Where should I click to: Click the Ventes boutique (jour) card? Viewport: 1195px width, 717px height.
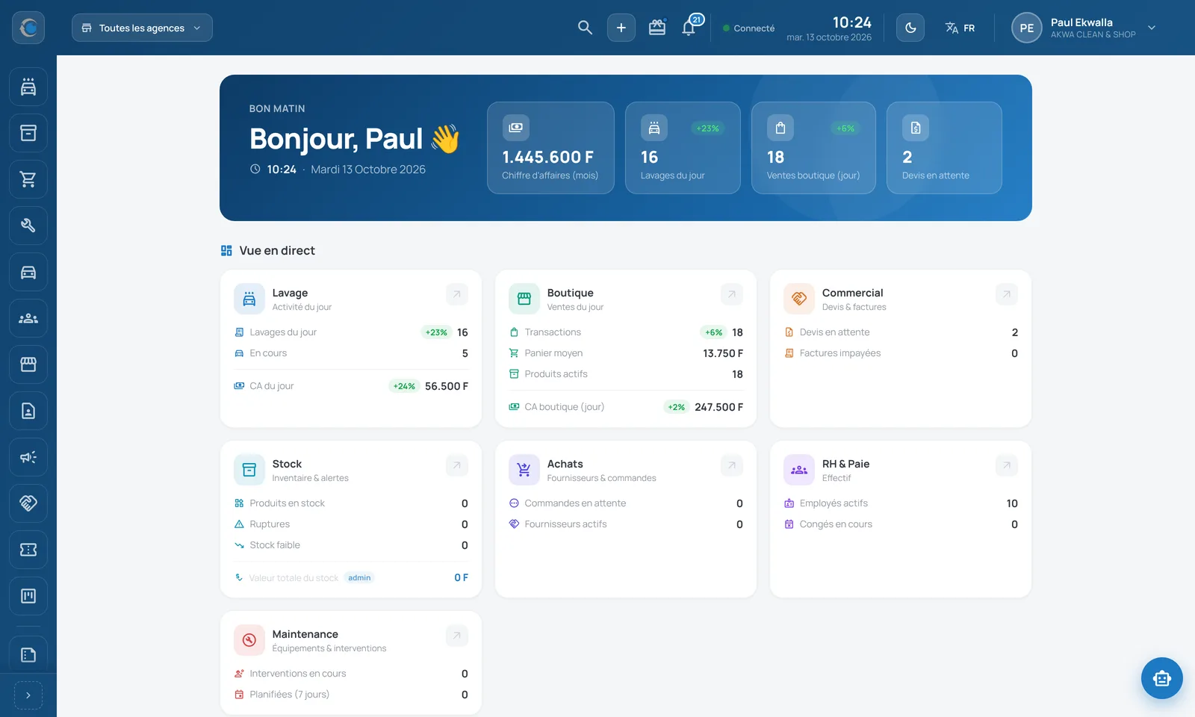click(813, 148)
